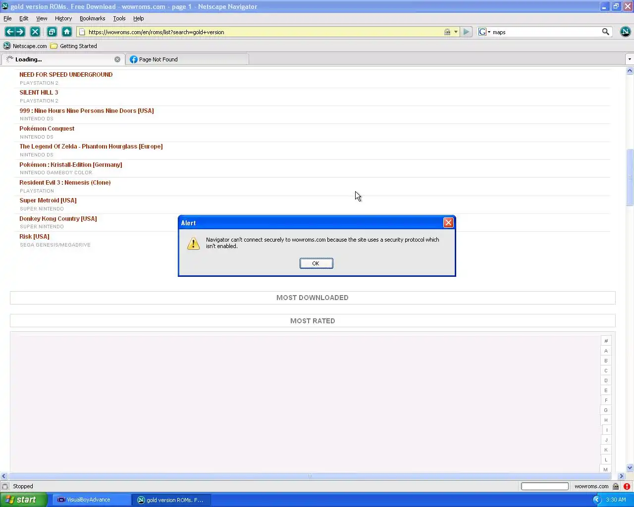Open the Getting Started bookmark folder

tap(74, 46)
